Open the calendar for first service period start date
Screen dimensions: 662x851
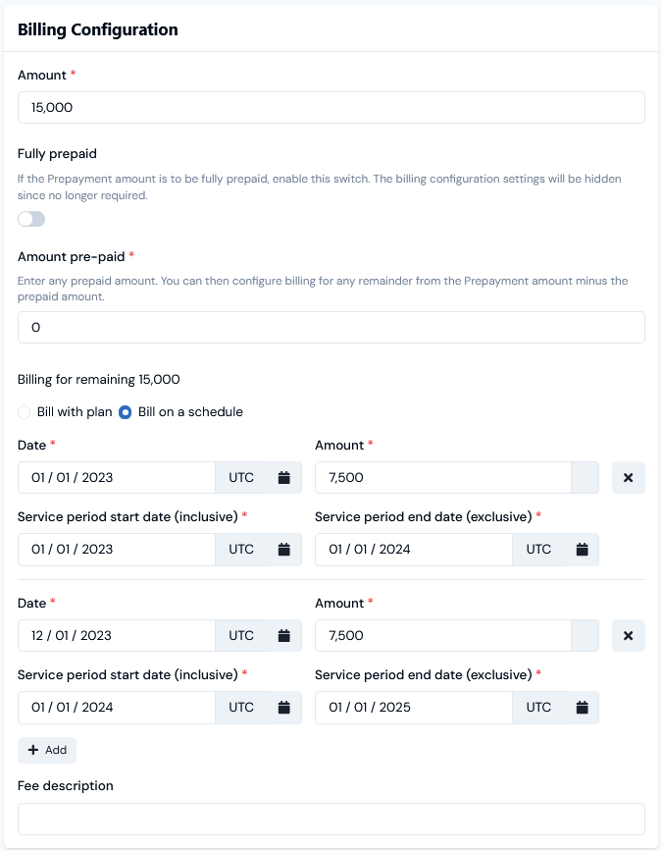pos(283,550)
